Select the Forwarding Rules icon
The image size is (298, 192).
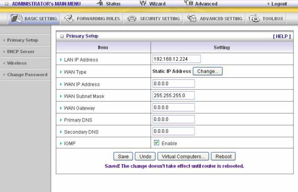click(x=69, y=18)
